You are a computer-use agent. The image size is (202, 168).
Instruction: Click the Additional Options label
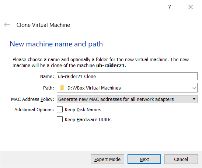point(34,110)
